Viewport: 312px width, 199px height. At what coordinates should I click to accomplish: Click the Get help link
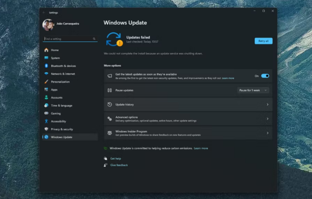116,158
